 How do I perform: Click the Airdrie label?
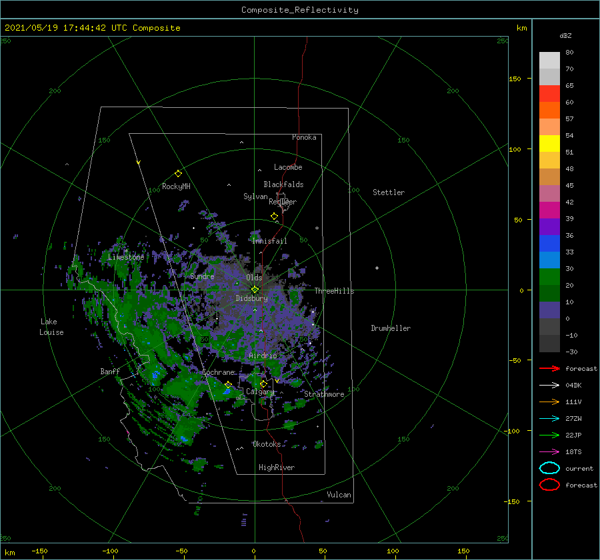click(x=263, y=356)
